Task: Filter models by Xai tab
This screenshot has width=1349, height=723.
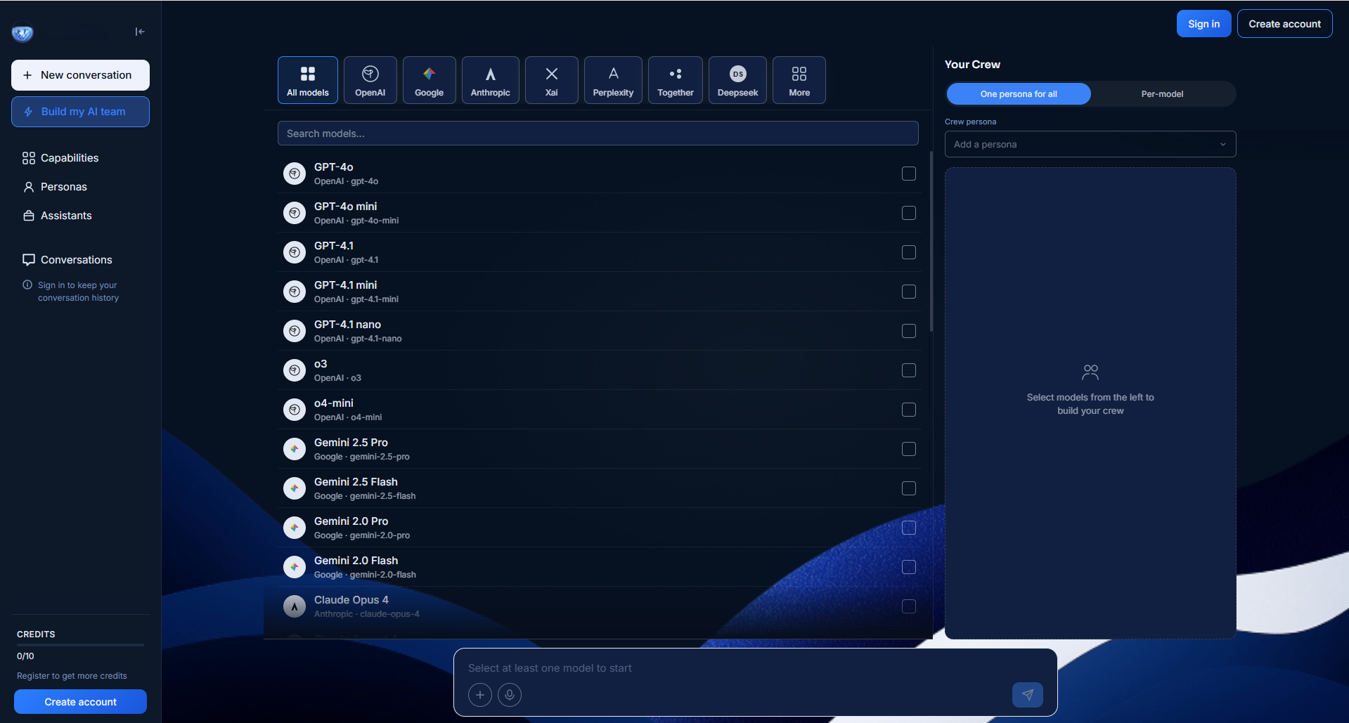Action: click(x=552, y=80)
